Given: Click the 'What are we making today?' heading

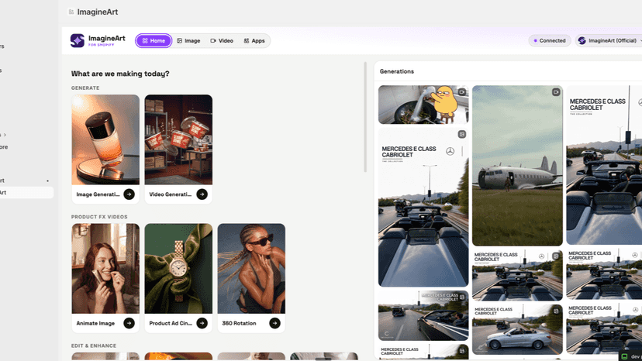Looking at the screenshot, I should pos(120,74).
